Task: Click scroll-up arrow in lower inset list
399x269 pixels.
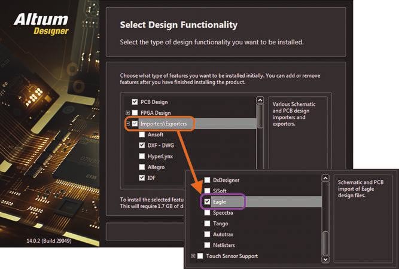Action: pyautogui.click(x=325, y=178)
